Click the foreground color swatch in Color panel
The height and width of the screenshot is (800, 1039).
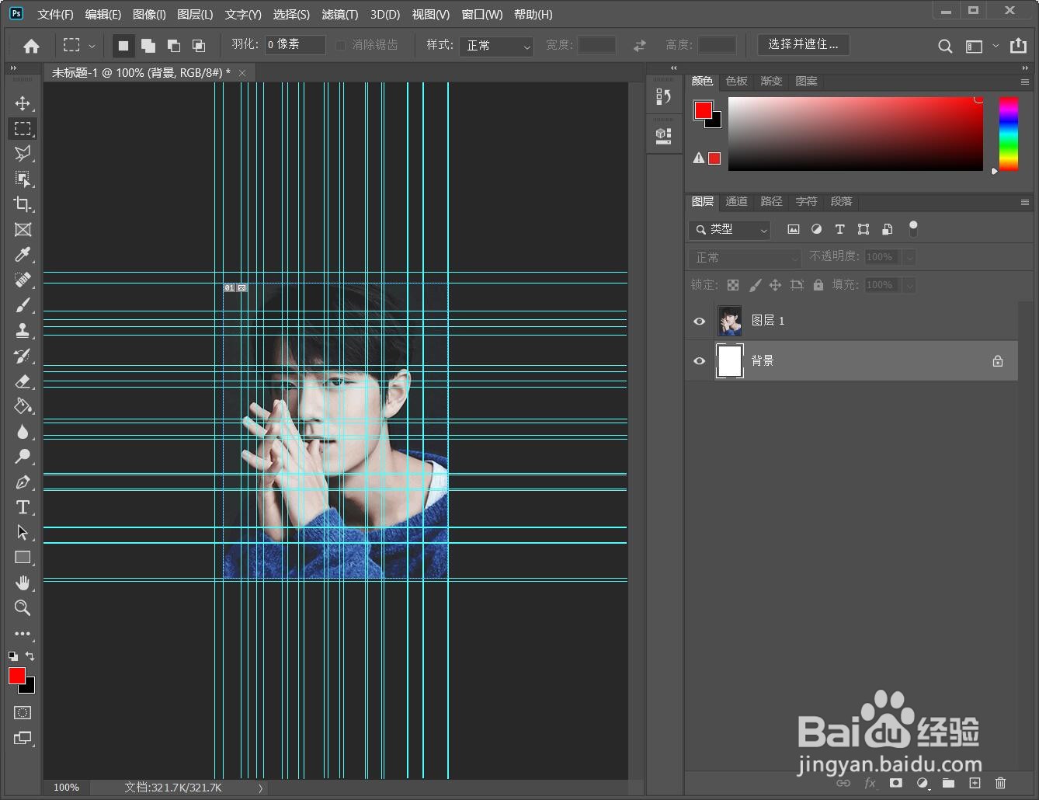(703, 110)
